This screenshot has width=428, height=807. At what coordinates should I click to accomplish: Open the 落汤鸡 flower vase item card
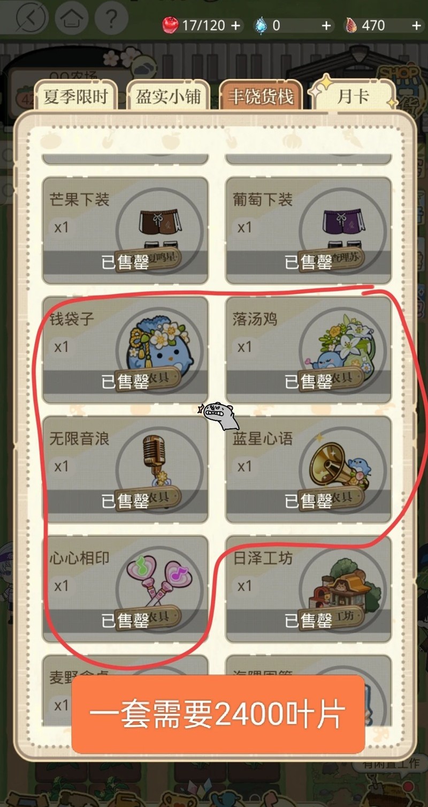click(309, 350)
